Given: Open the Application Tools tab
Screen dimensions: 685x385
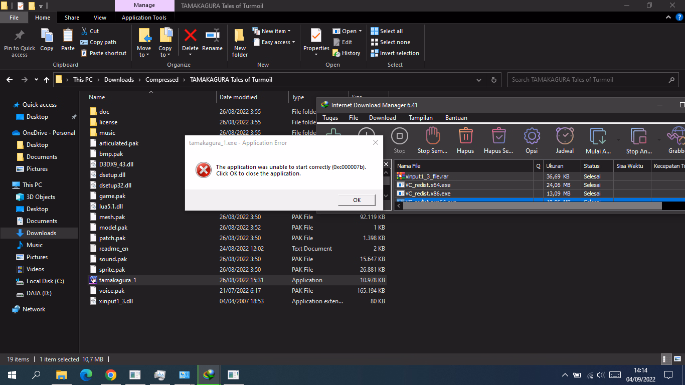Looking at the screenshot, I should pos(144,18).
